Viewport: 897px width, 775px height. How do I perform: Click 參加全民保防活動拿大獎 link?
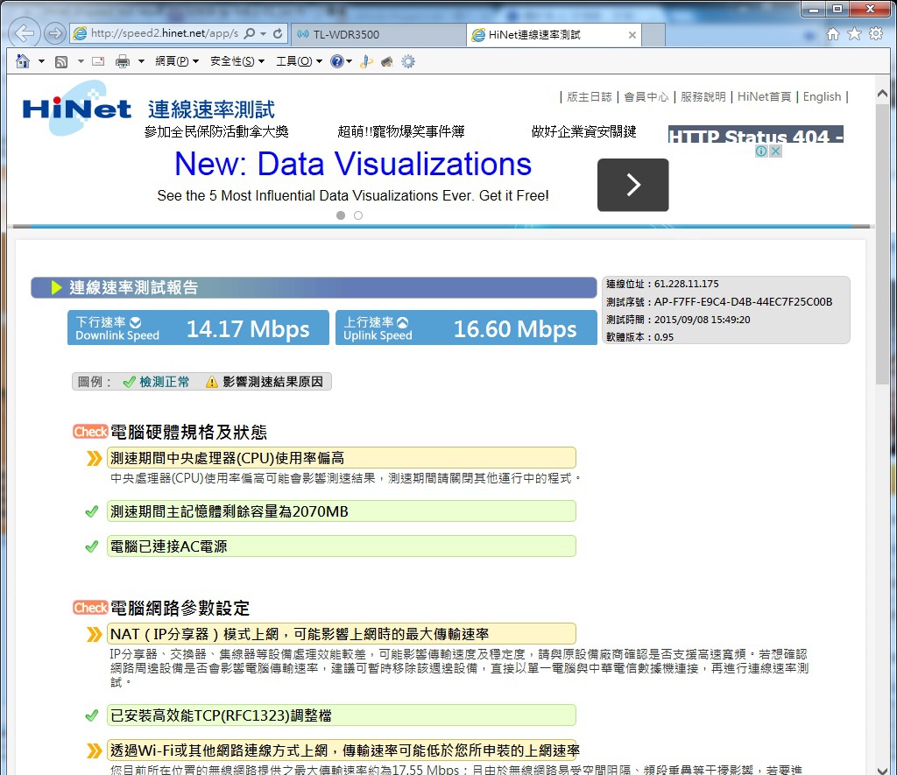216,131
